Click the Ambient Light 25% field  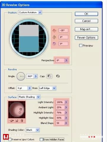pos(60,107)
